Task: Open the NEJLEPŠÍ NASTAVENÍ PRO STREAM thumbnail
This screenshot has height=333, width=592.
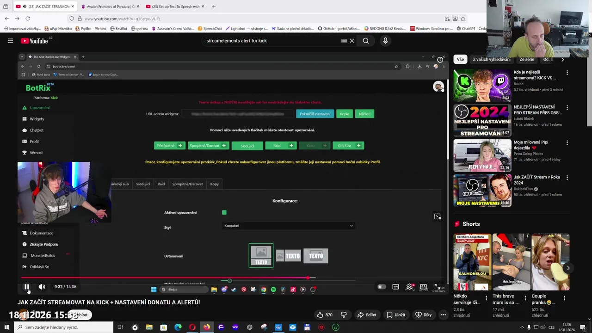Action: (482, 121)
